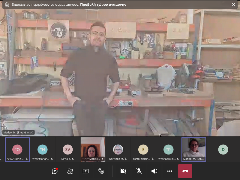Open the raise hand reactions icon
The width and height of the screenshot is (240, 180).
coord(101,171)
